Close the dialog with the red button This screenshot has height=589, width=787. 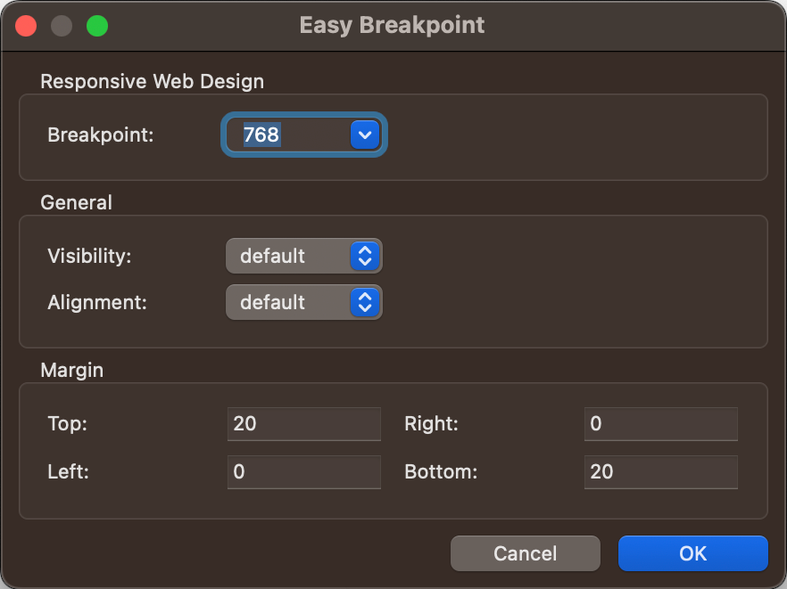pyautogui.click(x=26, y=26)
